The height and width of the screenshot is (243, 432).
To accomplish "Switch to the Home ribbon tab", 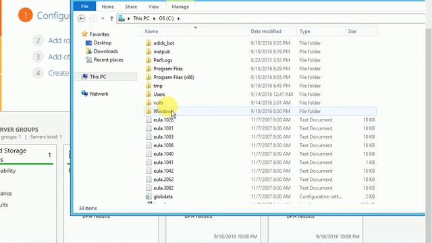I will point(107,7).
